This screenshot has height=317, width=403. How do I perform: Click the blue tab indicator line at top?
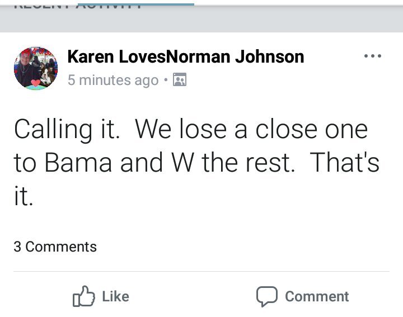point(135,4)
